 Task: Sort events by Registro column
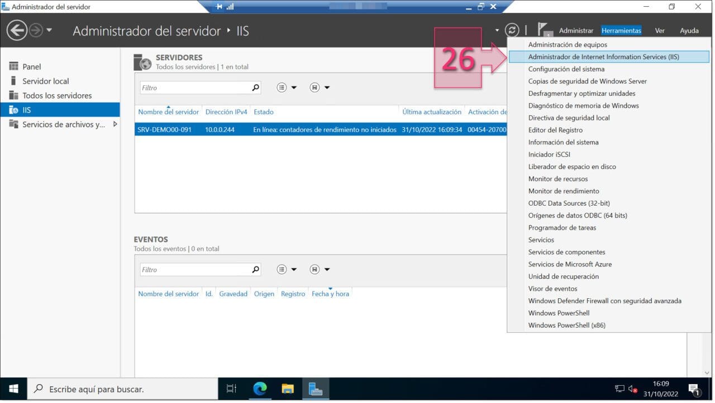pyautogui.click(x=293, y=294)
